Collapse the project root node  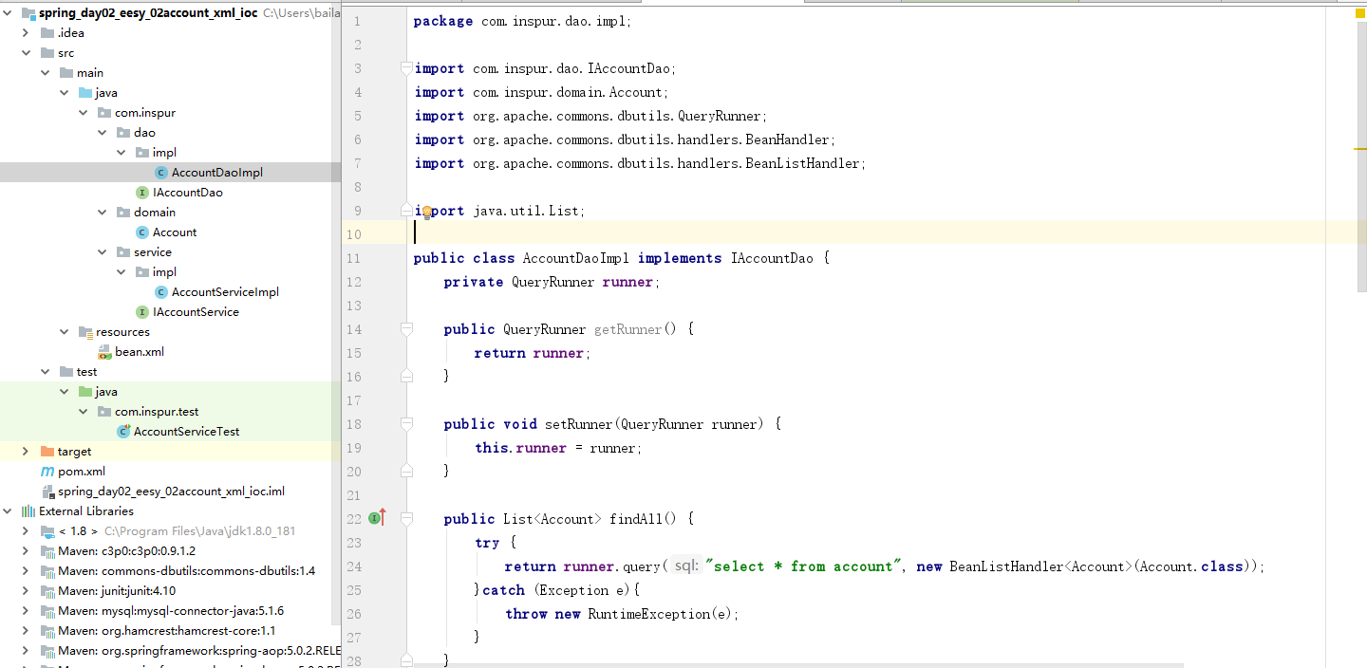(8, 13)
